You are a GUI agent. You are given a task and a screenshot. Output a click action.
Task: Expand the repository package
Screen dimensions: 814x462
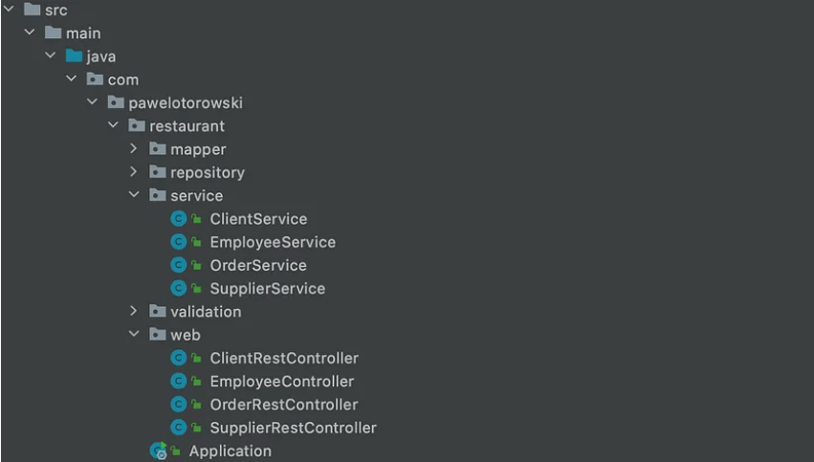[135, 173]
